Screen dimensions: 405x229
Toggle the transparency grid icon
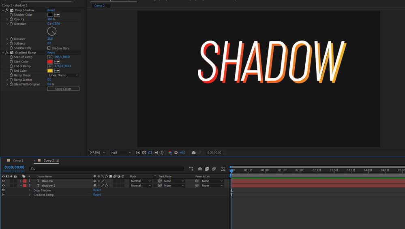[x=144, y=152]
